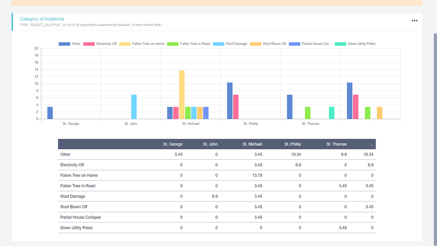Switch to the St. George column header

pos(172,144)
